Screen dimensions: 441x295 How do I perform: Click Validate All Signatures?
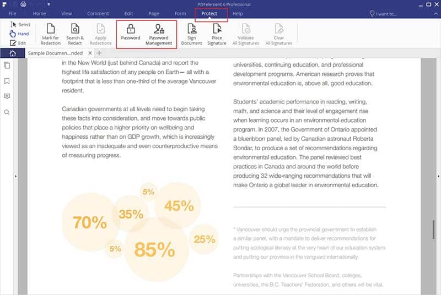(245, 35)
